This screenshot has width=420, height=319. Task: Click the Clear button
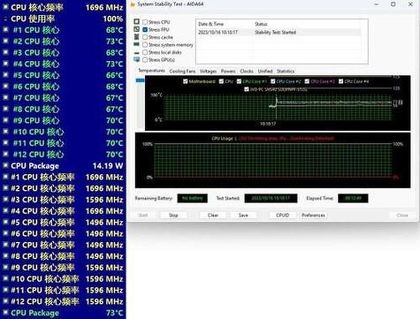tap(213, 215)
